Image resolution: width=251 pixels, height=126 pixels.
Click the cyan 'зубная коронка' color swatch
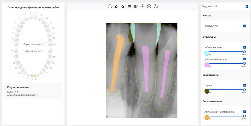(x=207, y=53)
